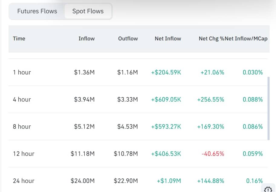The image size is (276, 192).
Task: Click the $24.00M inflow value
Action: click(x=83, y=181)
